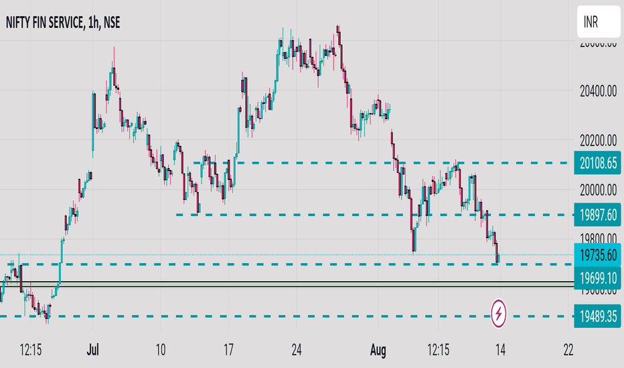Click the 20000.00 price scale tick
The width and height of the screenshot is (624, 368).
click(x=598, y=190)
